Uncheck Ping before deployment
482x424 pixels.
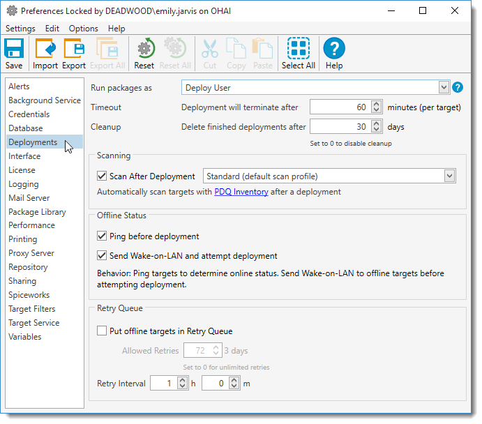(102, 236)
